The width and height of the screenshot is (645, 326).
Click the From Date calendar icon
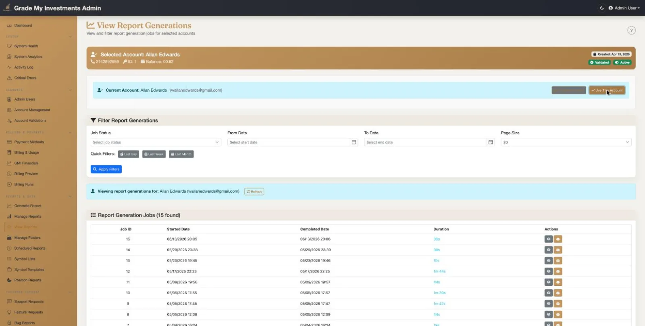354,142
